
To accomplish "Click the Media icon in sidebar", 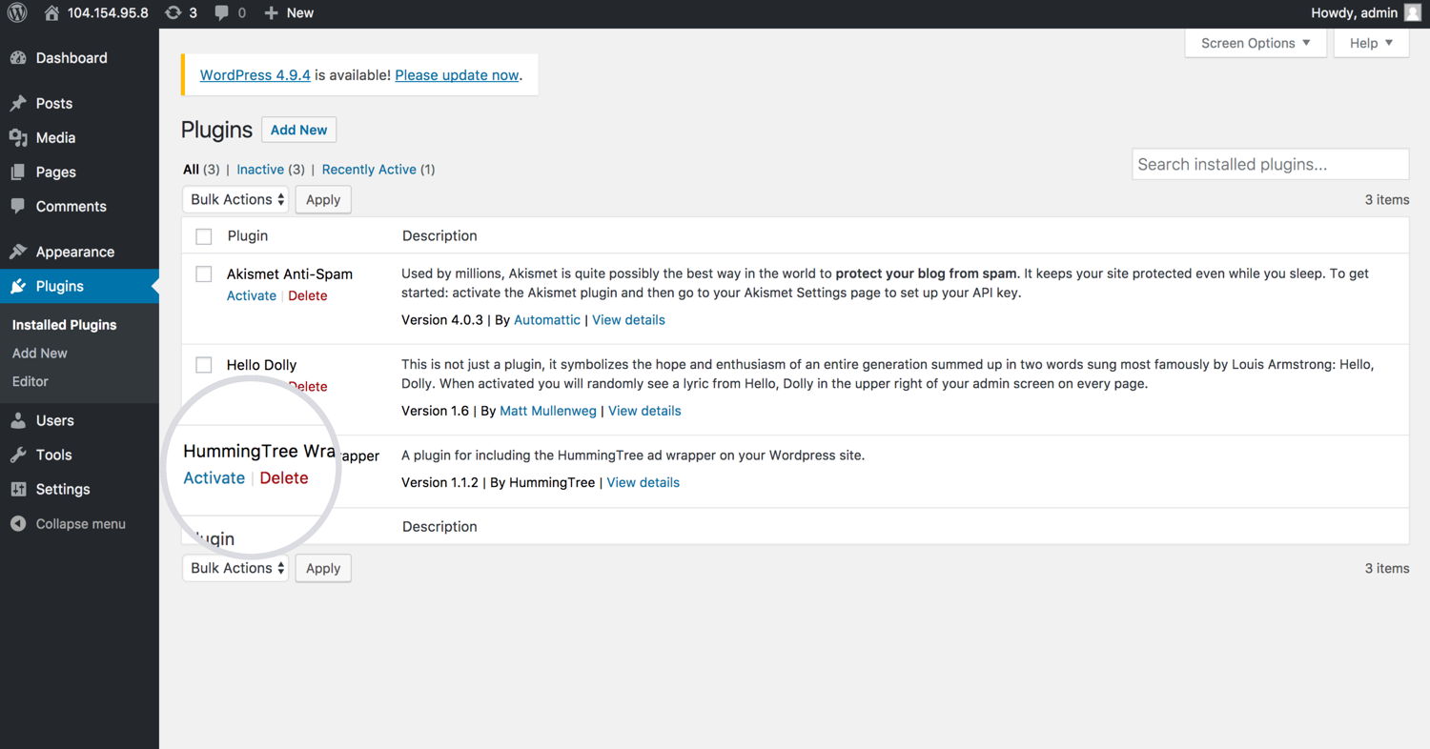I will click(18, 138).
